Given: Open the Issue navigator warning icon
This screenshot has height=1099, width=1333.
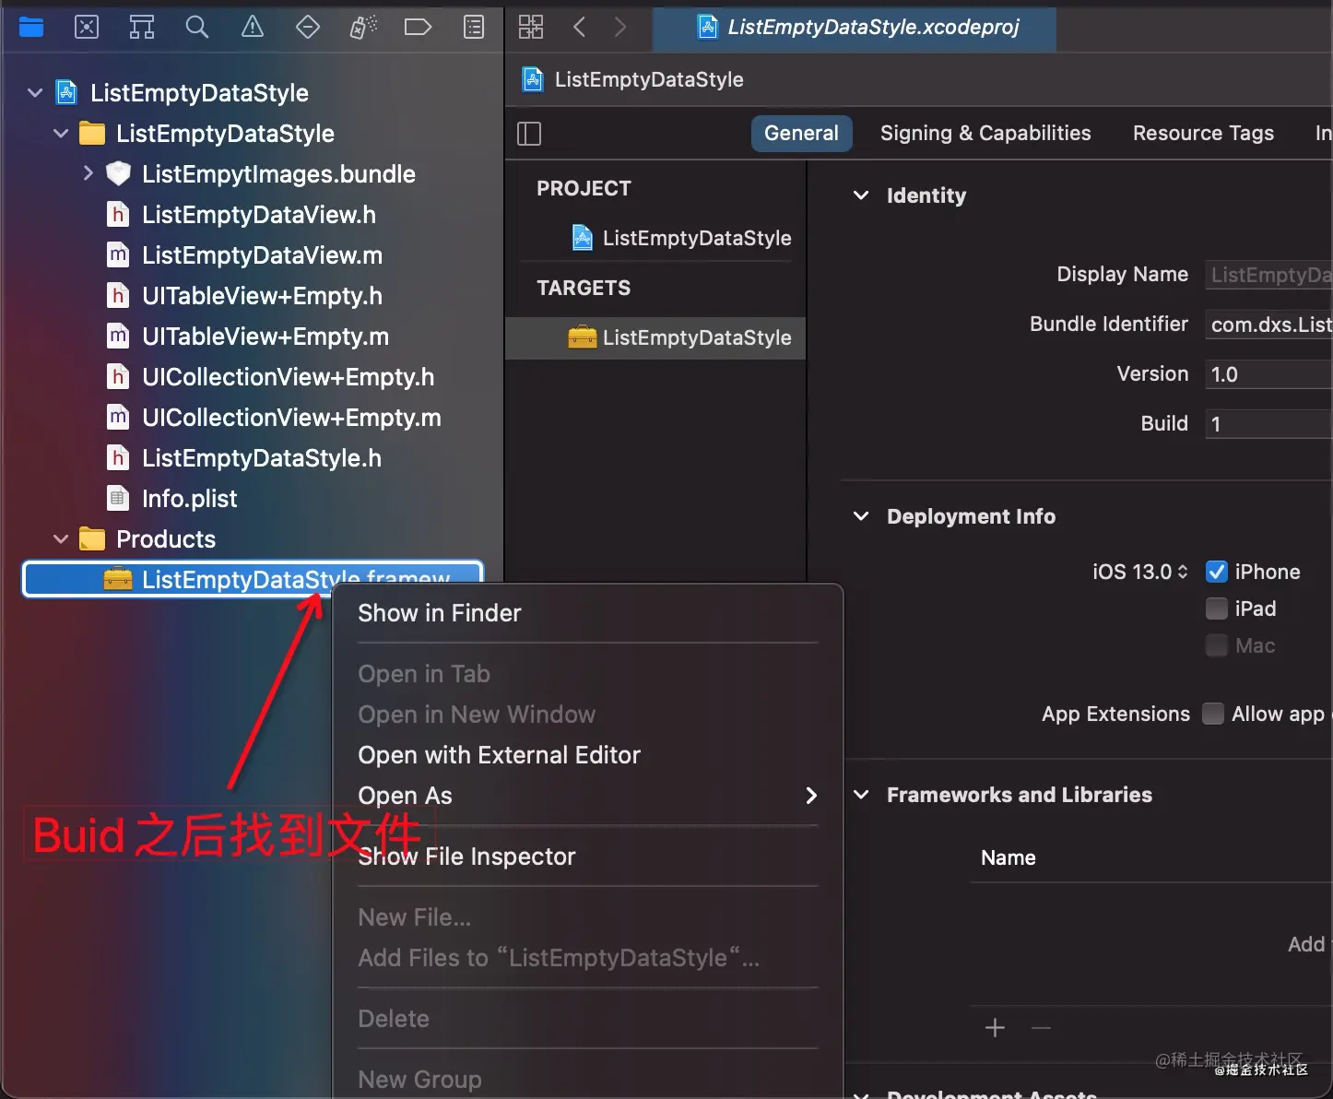Looking at the screenshot, I should [x=252, y=28].
